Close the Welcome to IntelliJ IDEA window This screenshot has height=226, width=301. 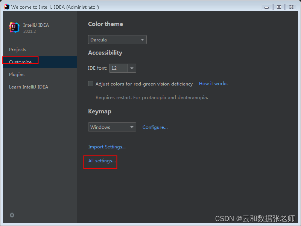pos(291,7)
